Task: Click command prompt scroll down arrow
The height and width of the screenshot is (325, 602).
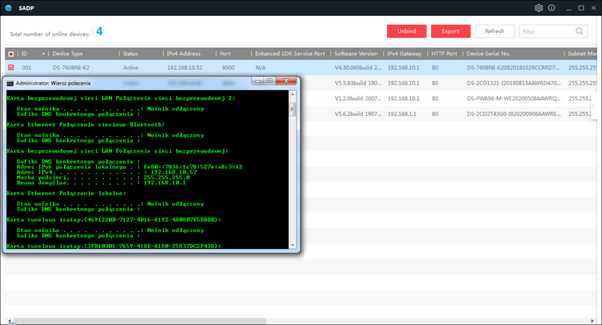Action: 293,245
